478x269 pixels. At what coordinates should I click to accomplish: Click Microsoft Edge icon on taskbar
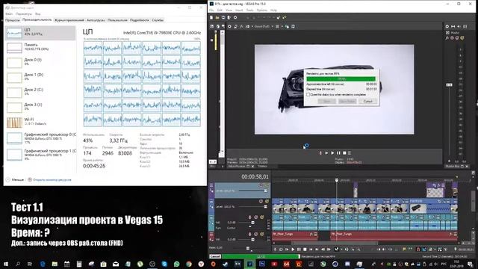[x=43, y=264]
